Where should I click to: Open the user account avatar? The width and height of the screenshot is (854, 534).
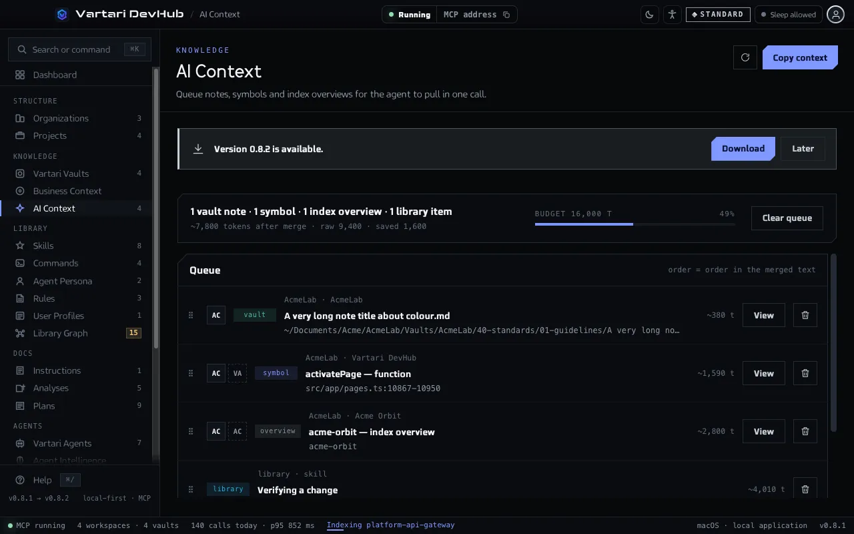coord(836,15)
